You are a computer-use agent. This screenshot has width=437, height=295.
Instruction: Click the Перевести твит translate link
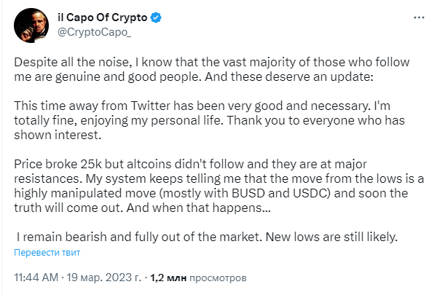click(x=47, y=253)
